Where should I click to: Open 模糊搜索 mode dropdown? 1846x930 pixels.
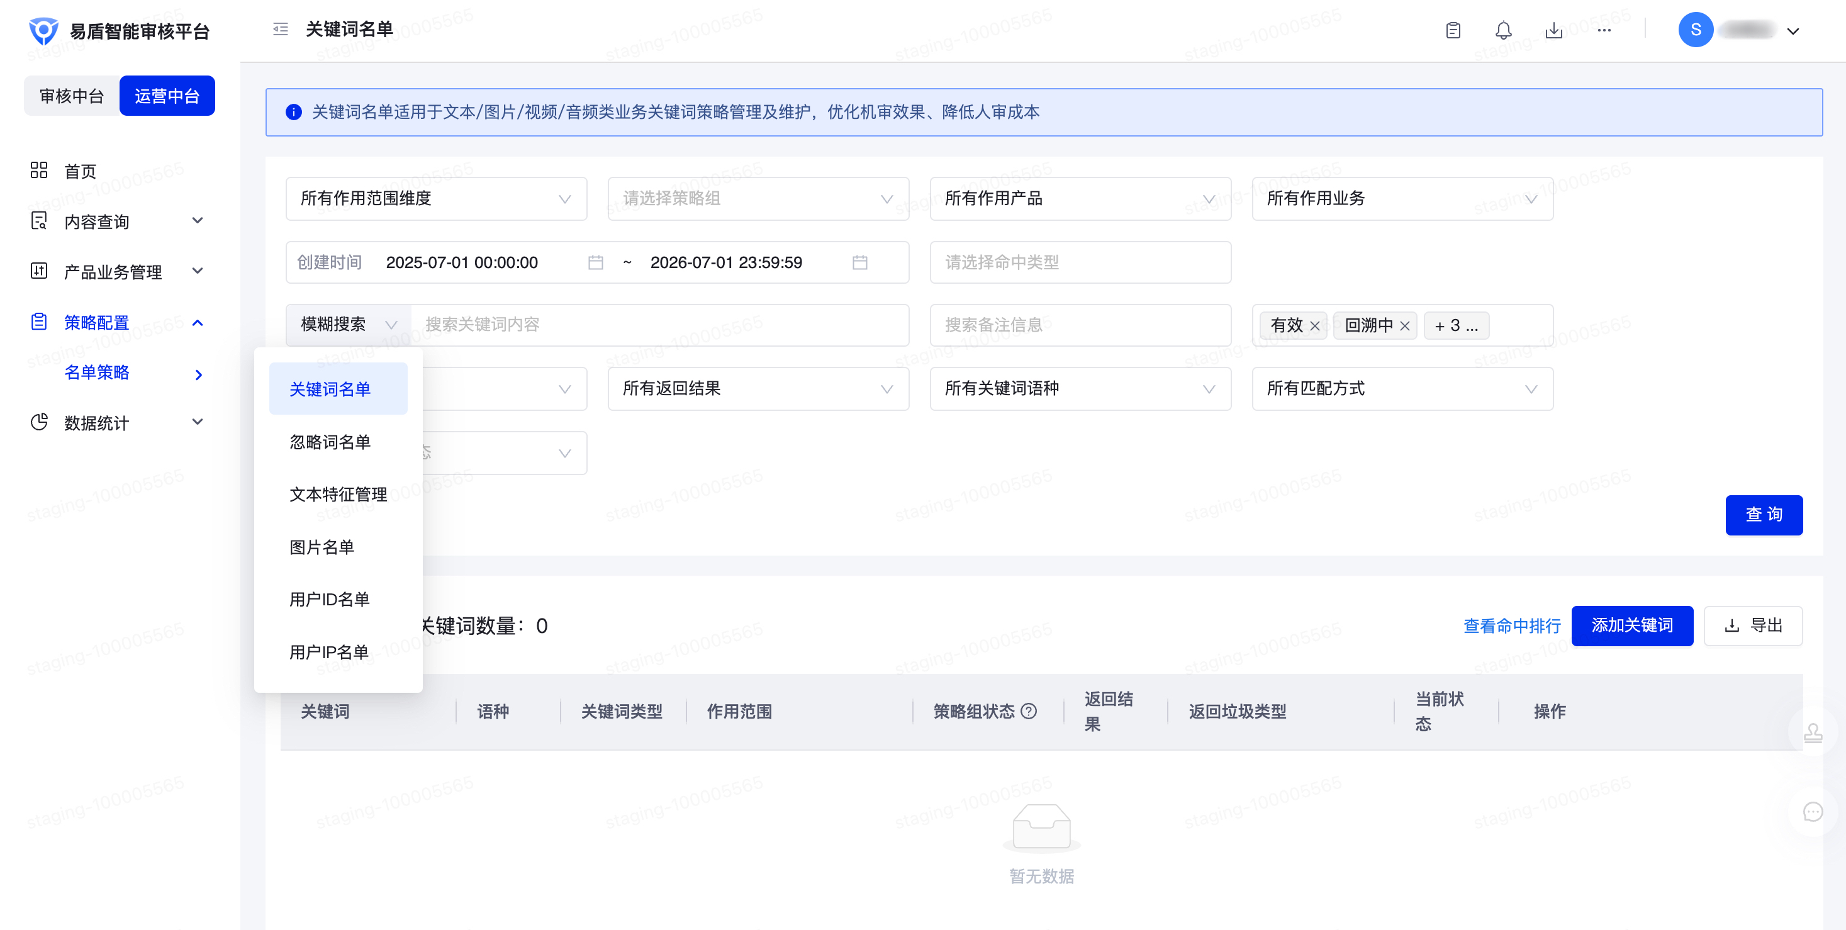point(349,325)
